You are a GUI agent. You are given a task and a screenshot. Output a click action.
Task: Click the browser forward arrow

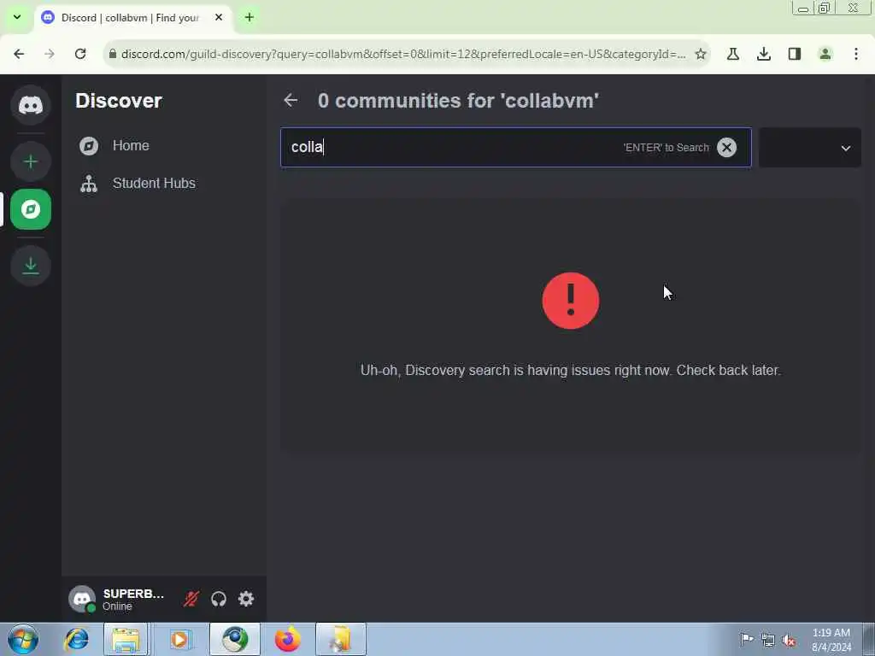[x=50, y=54]
